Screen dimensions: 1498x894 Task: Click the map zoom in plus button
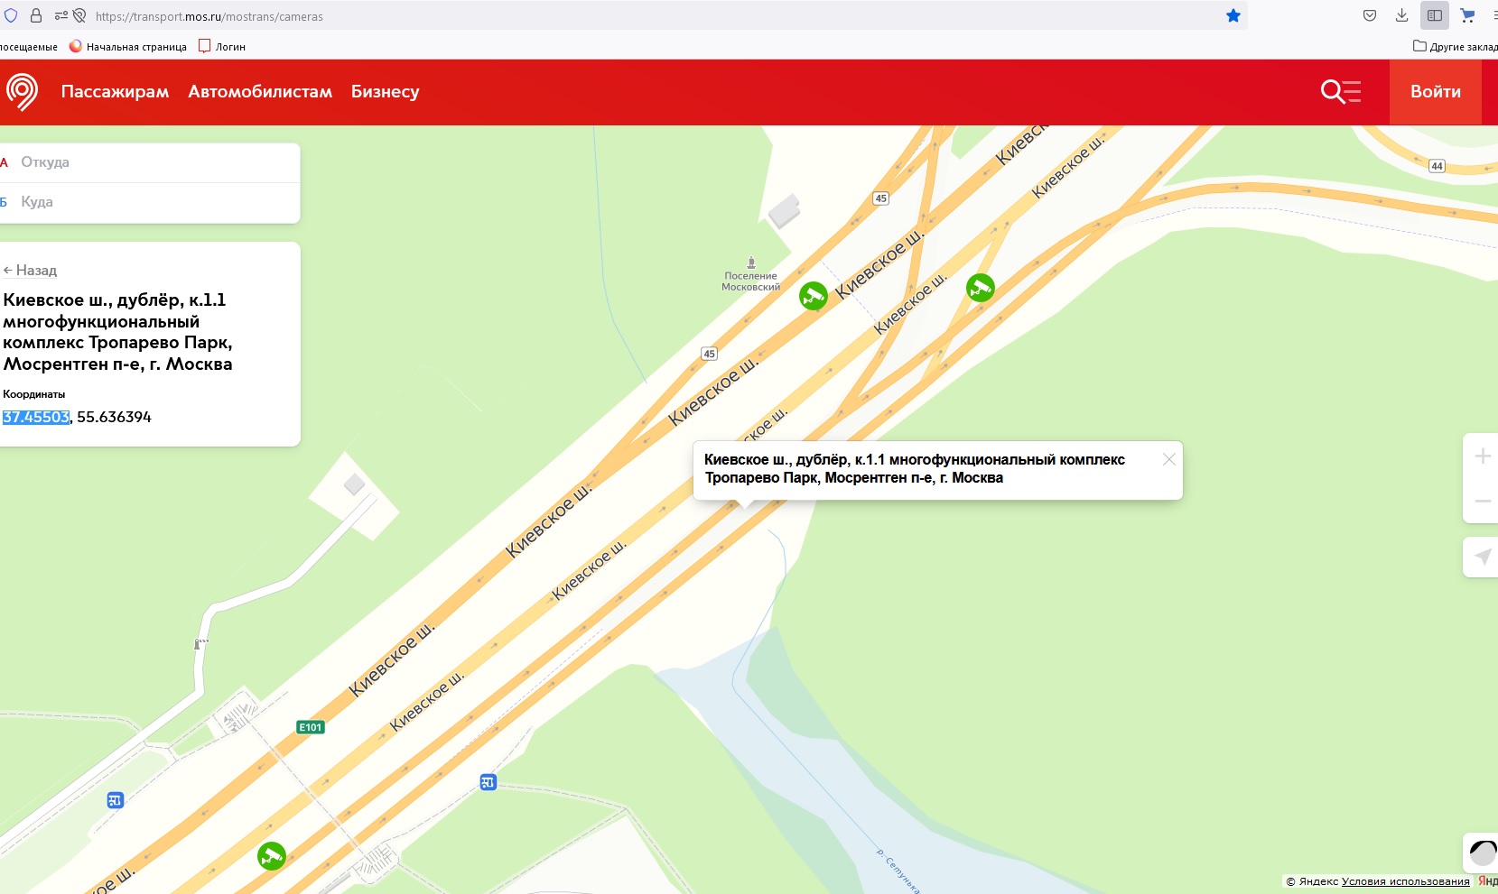point(1482,456)
